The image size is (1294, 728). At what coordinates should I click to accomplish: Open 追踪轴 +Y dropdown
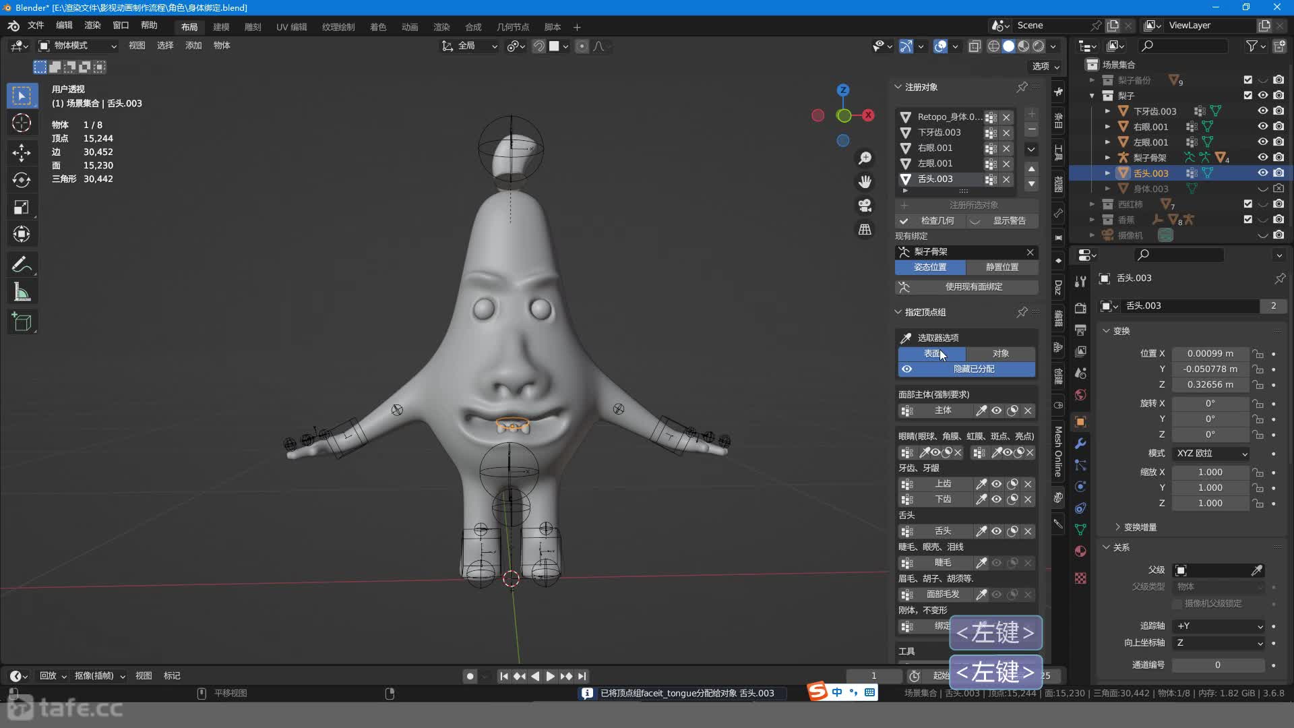pyautogui.click(x=1219, y=626)
